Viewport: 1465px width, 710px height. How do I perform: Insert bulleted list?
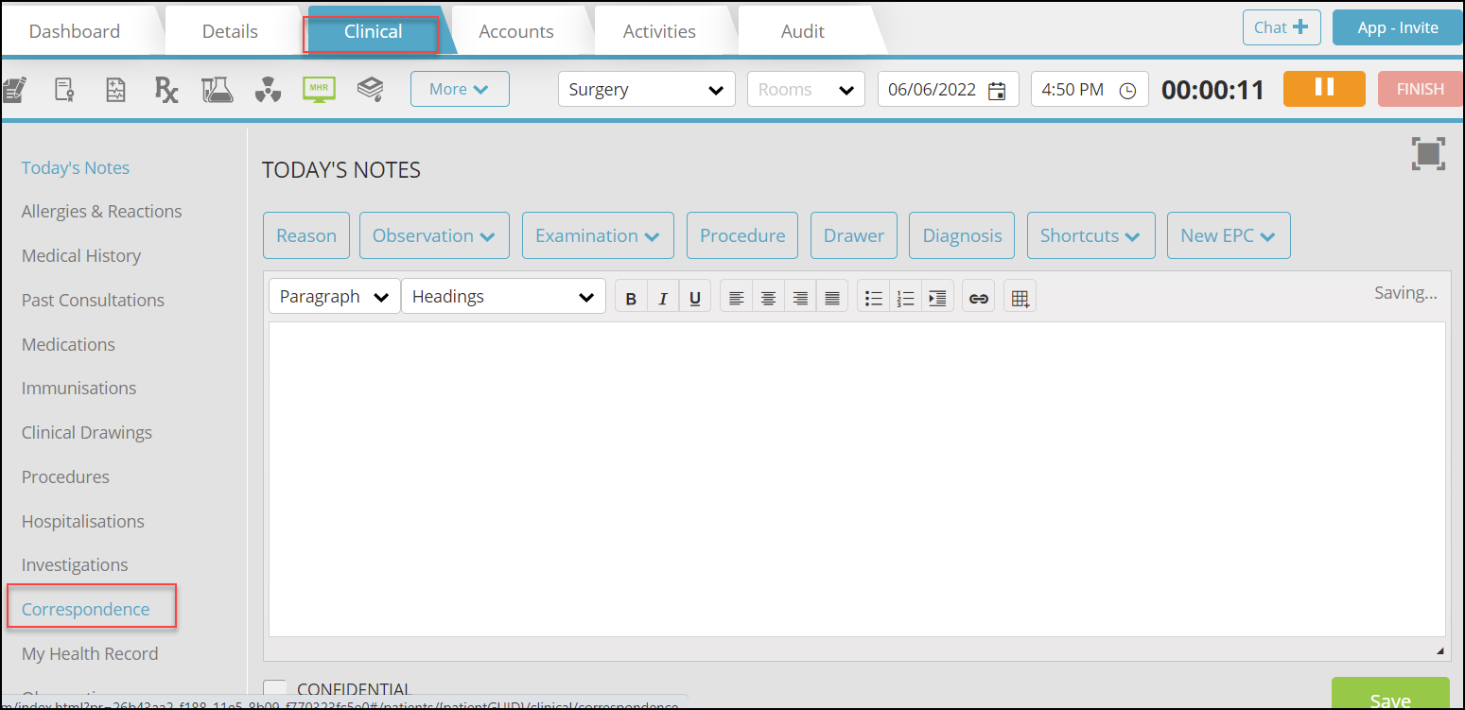pyautogui.click(x=874, y=298)
